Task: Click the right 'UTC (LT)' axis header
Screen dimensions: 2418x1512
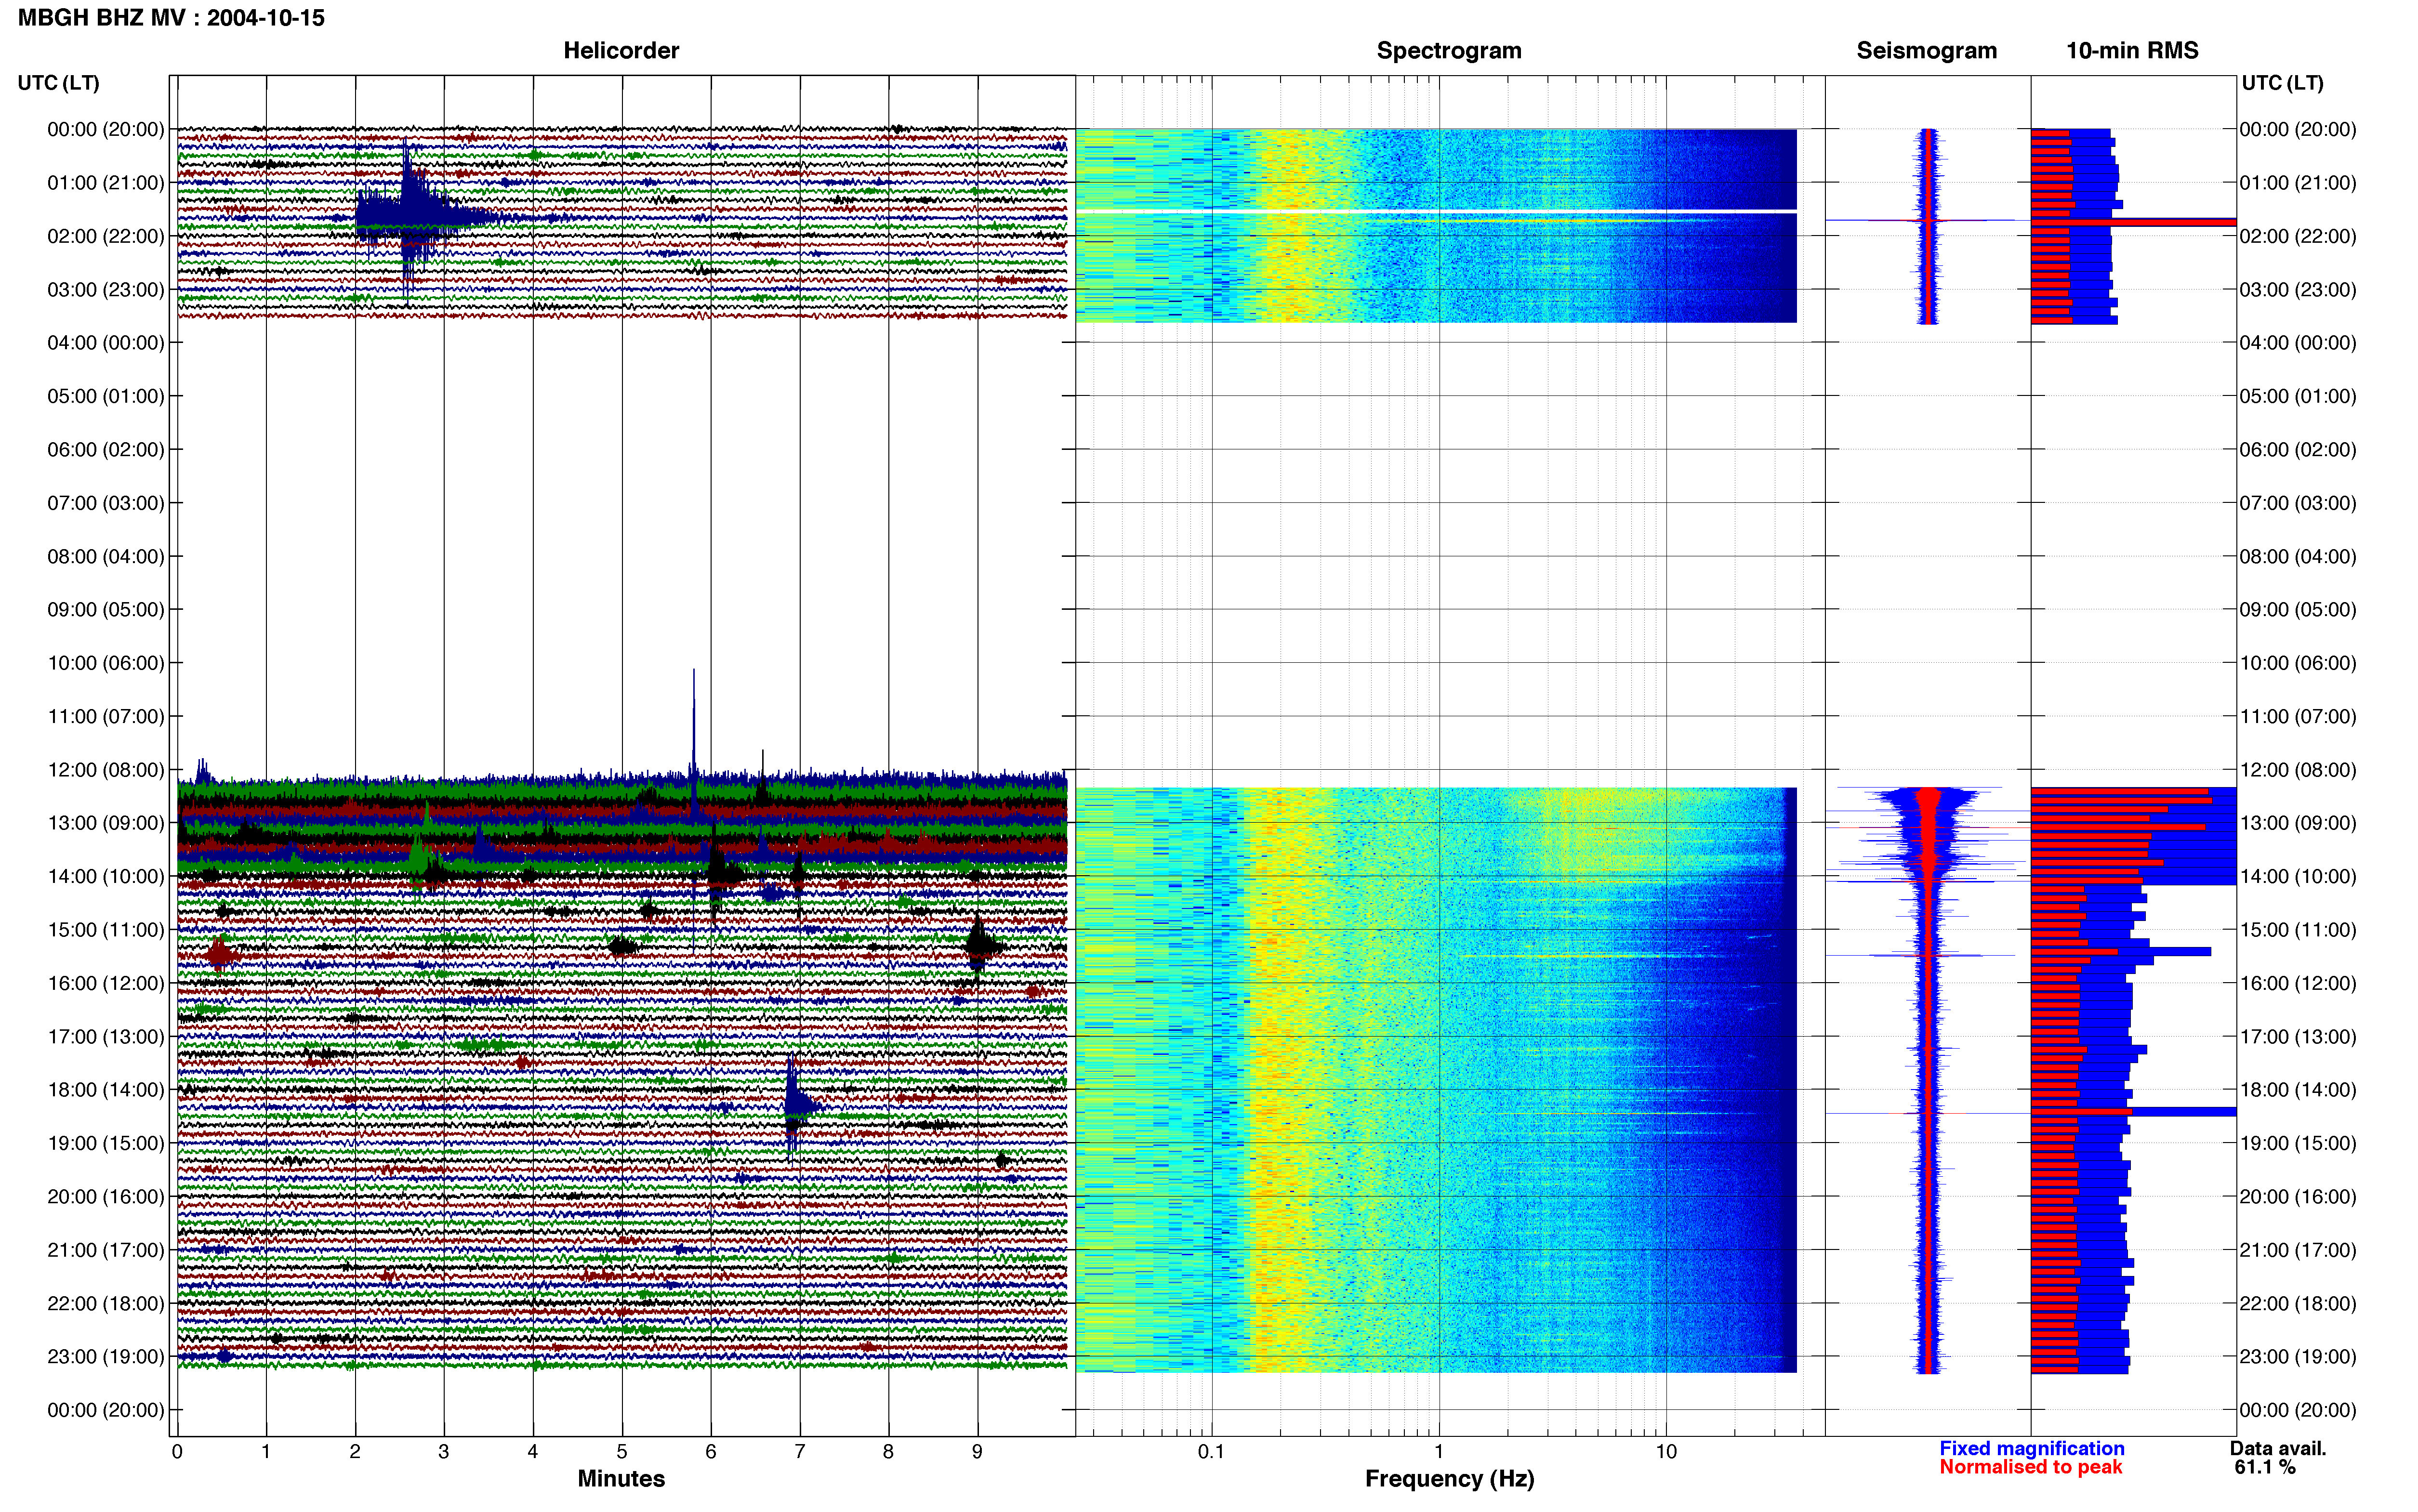Action: [x=2282, y=83]
